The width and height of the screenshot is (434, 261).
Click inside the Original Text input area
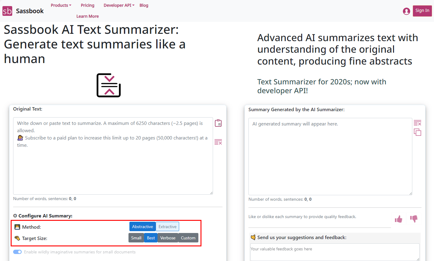tap(113, 168)
